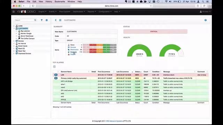
Task: Open the hamburger menu in IRIS navbar
Action: pyautogui.click(x=14, y=11)
